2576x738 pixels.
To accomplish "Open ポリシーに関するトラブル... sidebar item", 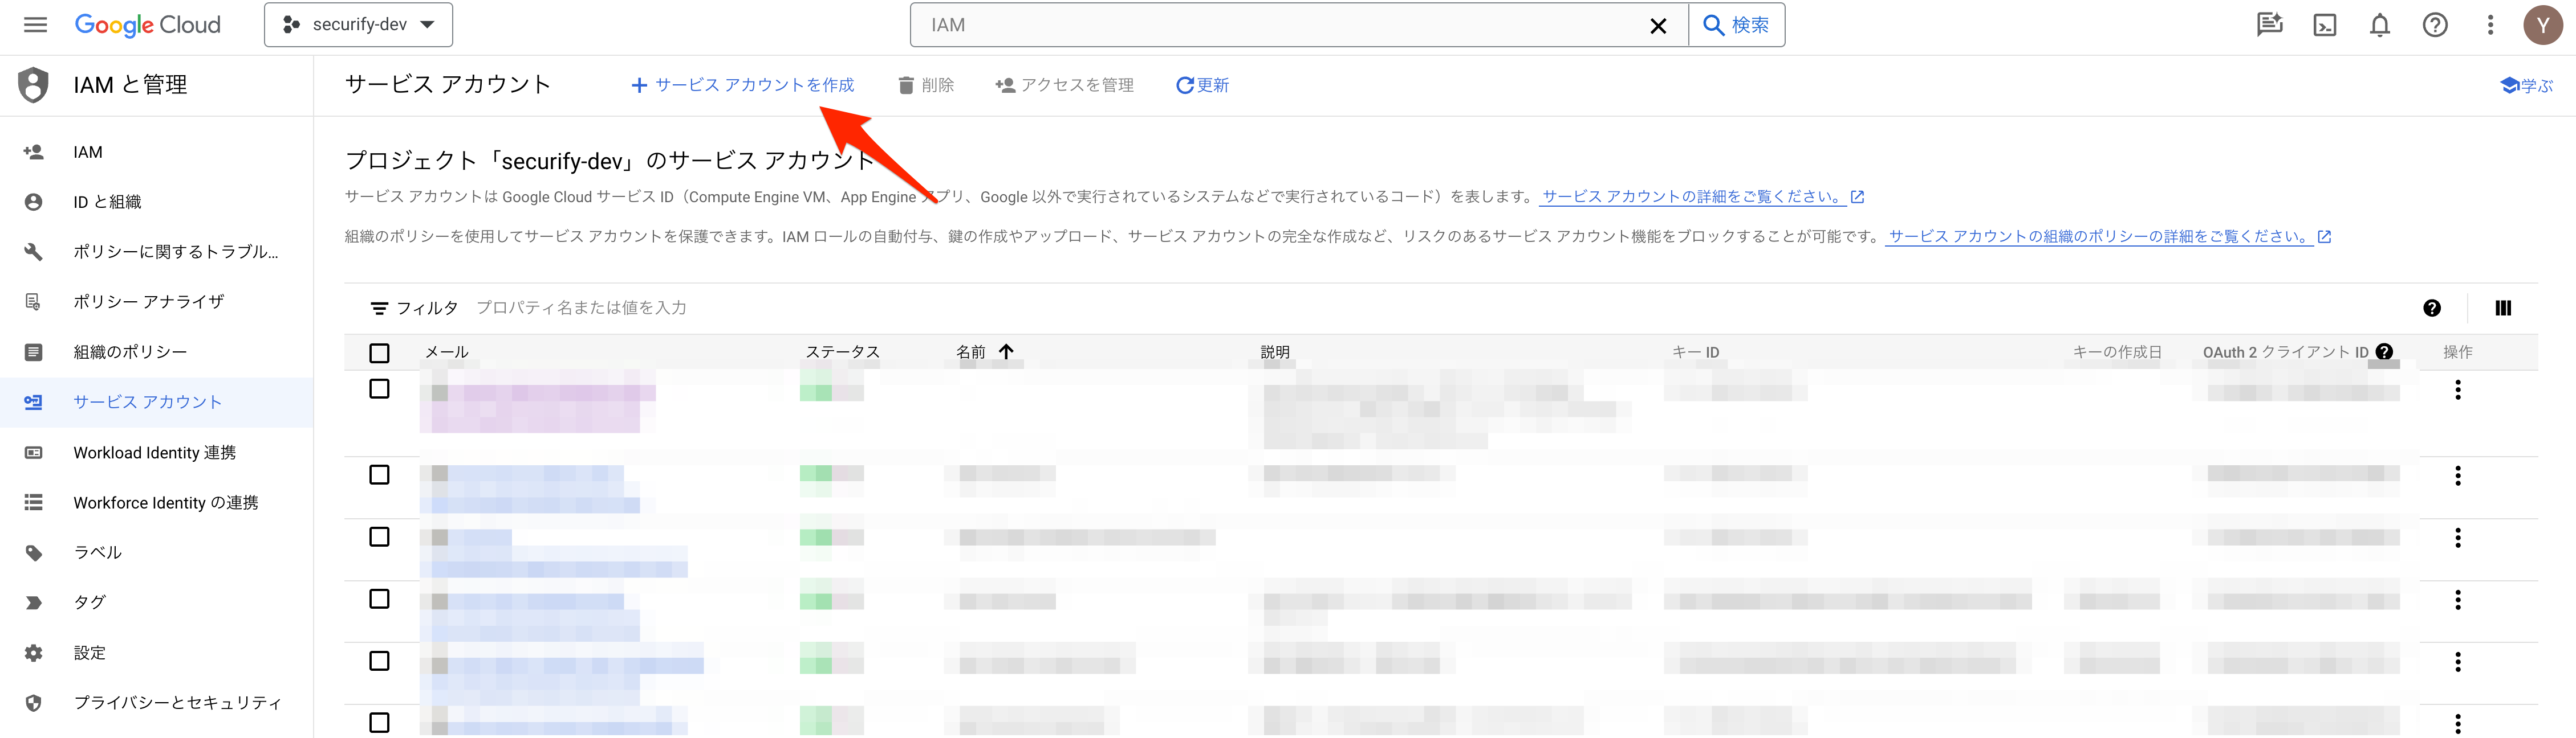I will (156, 252).
